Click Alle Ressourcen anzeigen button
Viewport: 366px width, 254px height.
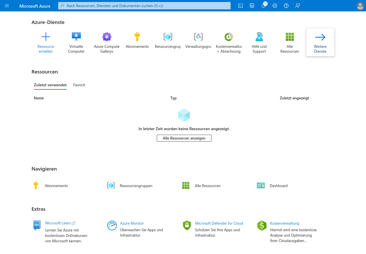184,138
